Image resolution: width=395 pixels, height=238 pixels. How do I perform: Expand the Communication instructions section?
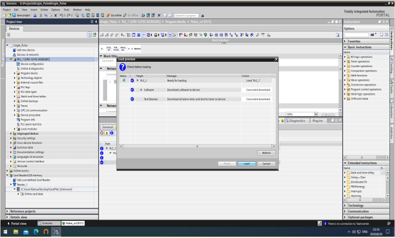pyautogui.click(x=345, y=211)
